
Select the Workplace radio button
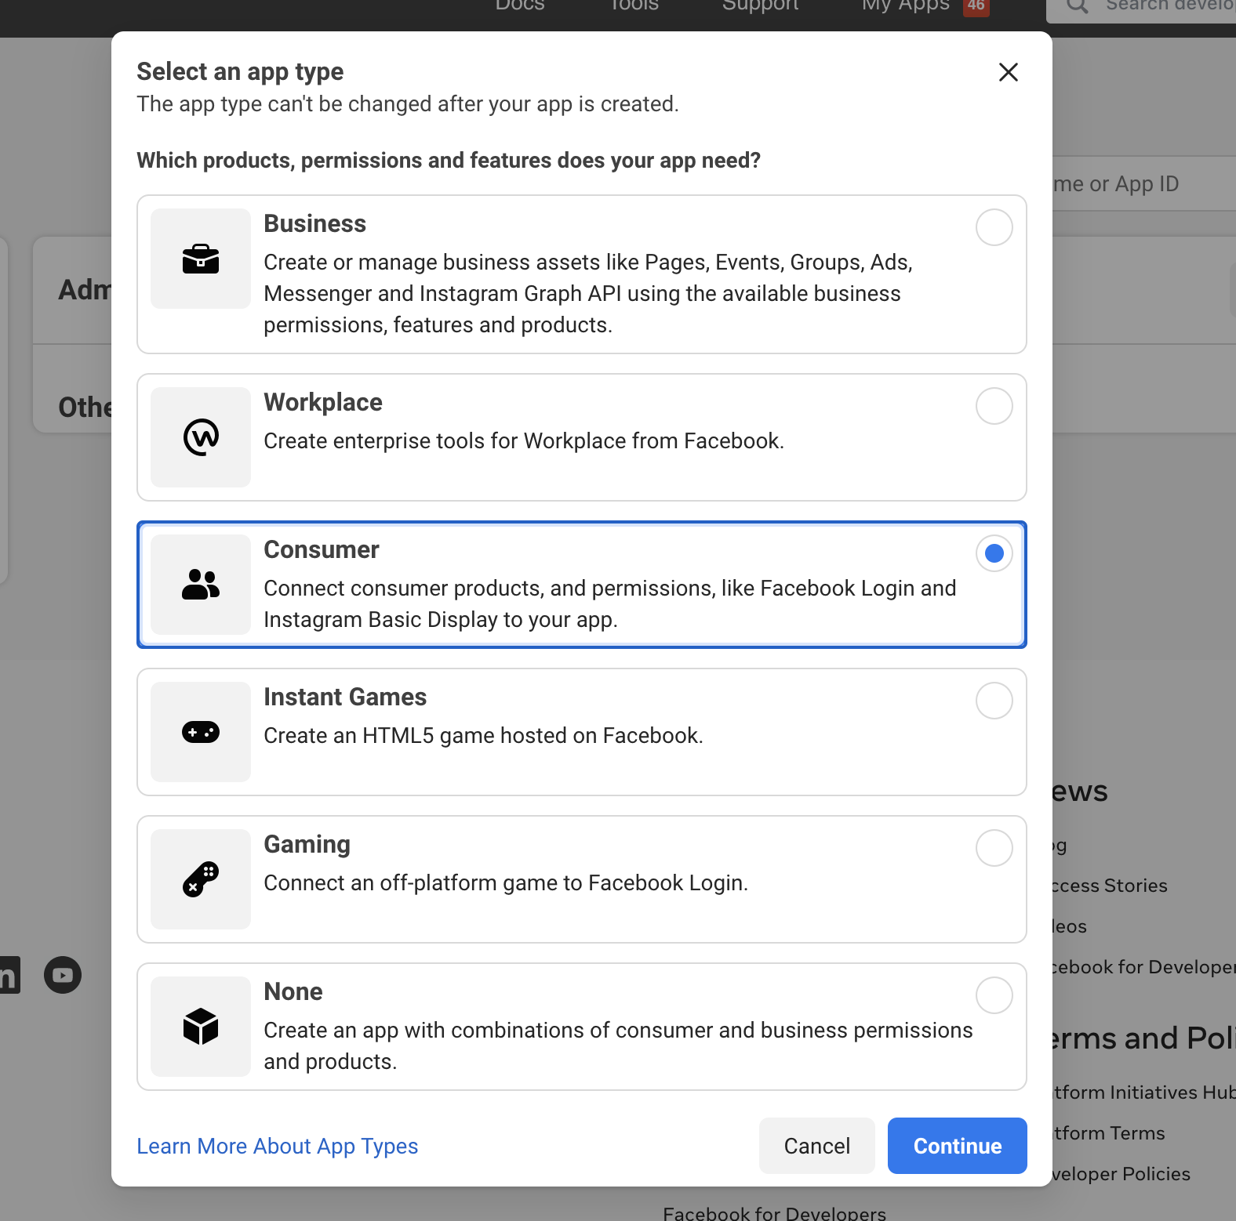994,406
